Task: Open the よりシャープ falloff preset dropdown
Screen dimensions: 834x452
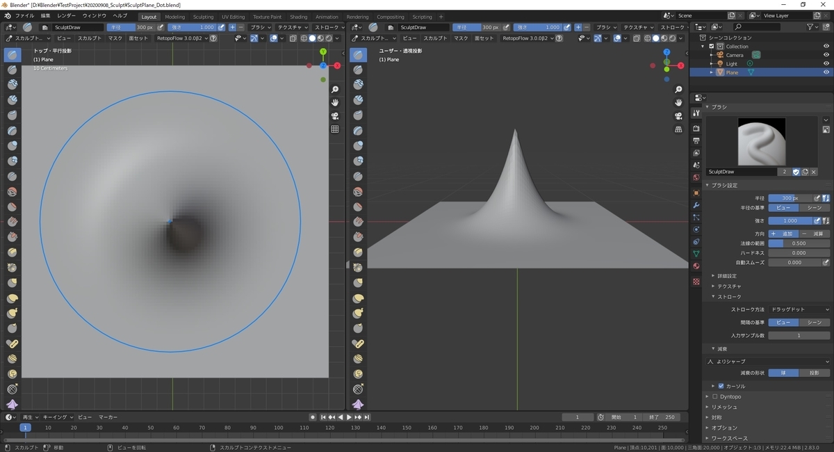Action: (768, 362)
